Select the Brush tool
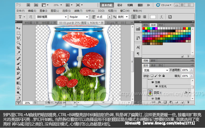Image resolution: width=205 pixels, height=128 pixels. coord(18,63)
